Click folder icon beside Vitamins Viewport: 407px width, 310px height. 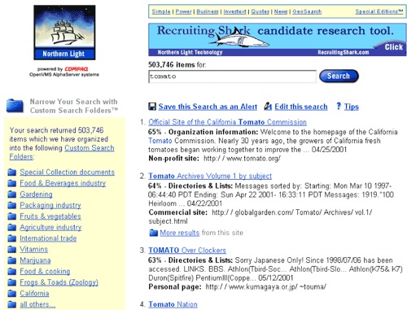12,249
